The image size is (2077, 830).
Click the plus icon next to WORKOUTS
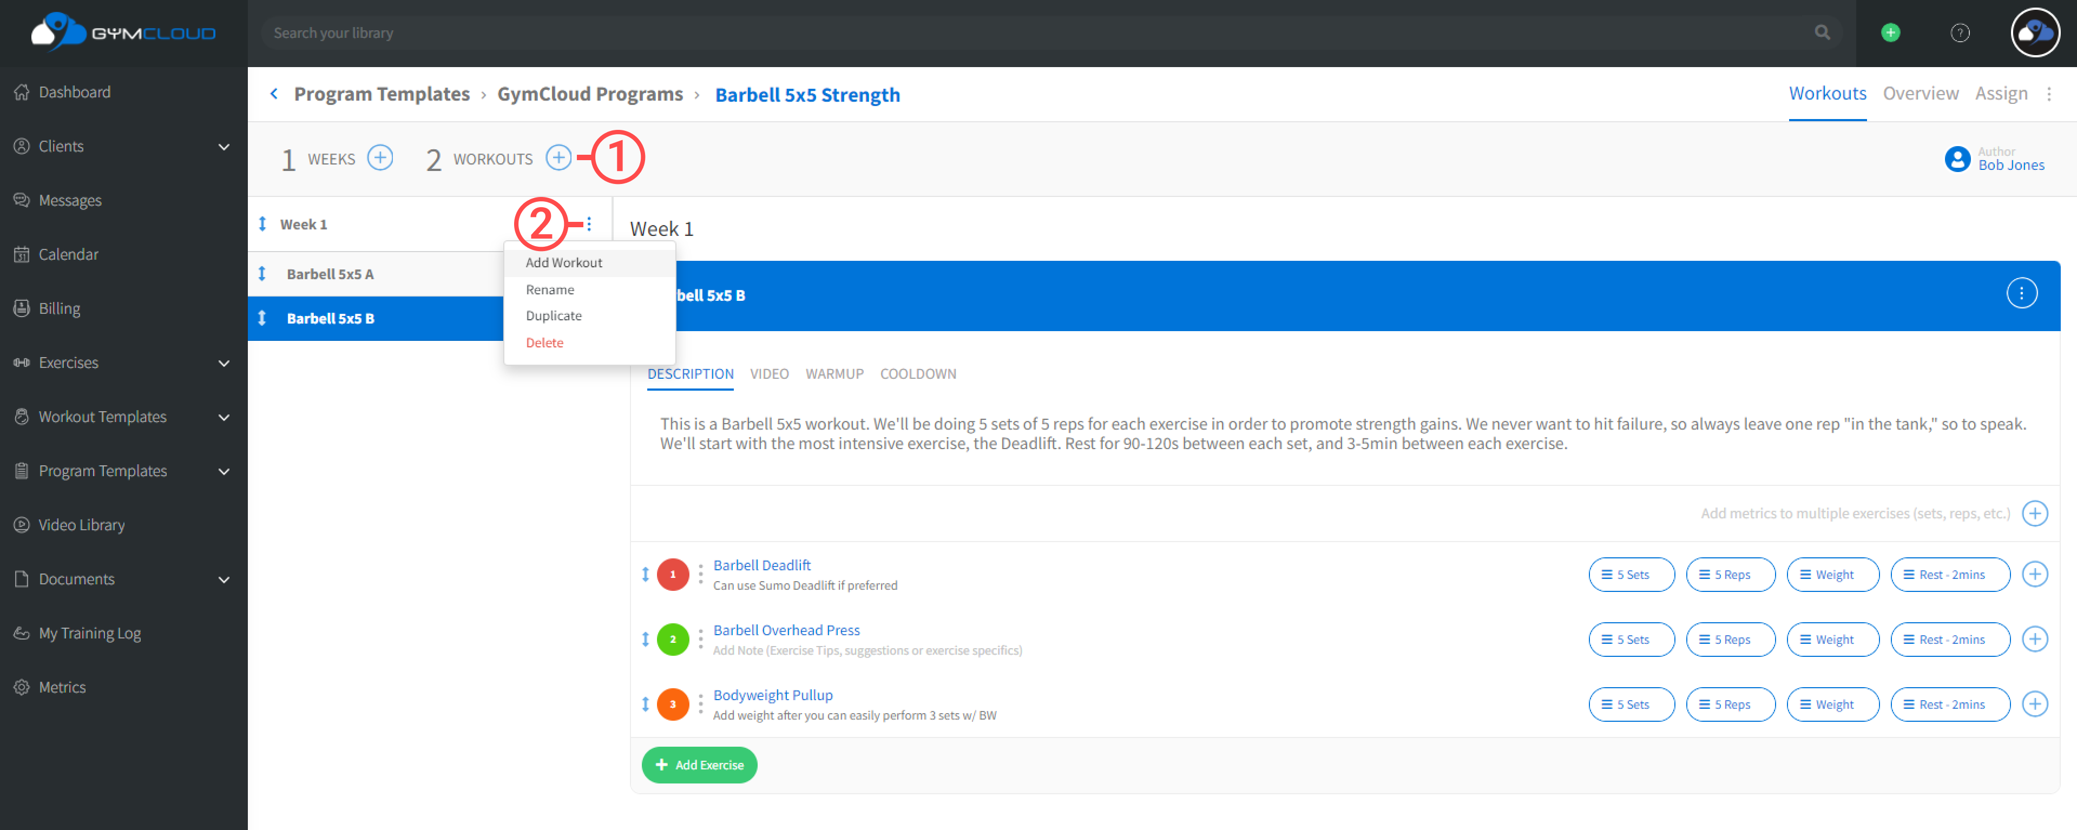coord(558,158)
